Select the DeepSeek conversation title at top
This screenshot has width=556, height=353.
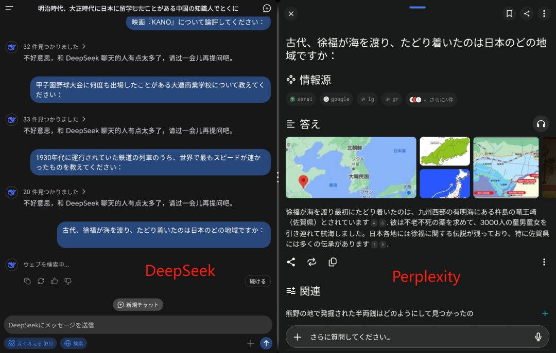138,9
